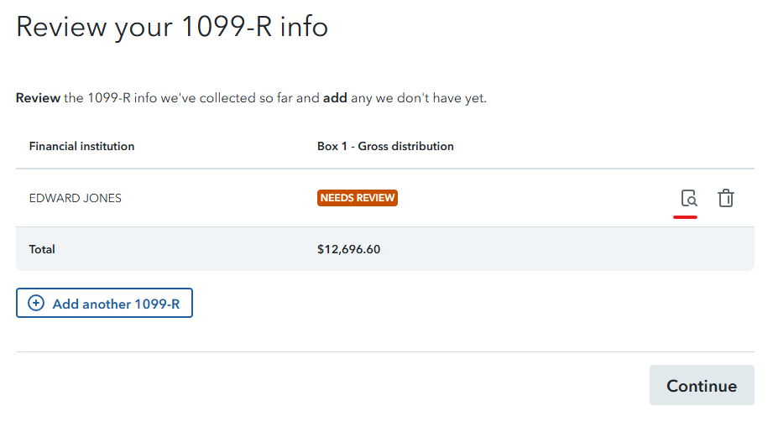Delete the Edward Jones 1099-R entry

pyautogui.click(x=726, y=199)
